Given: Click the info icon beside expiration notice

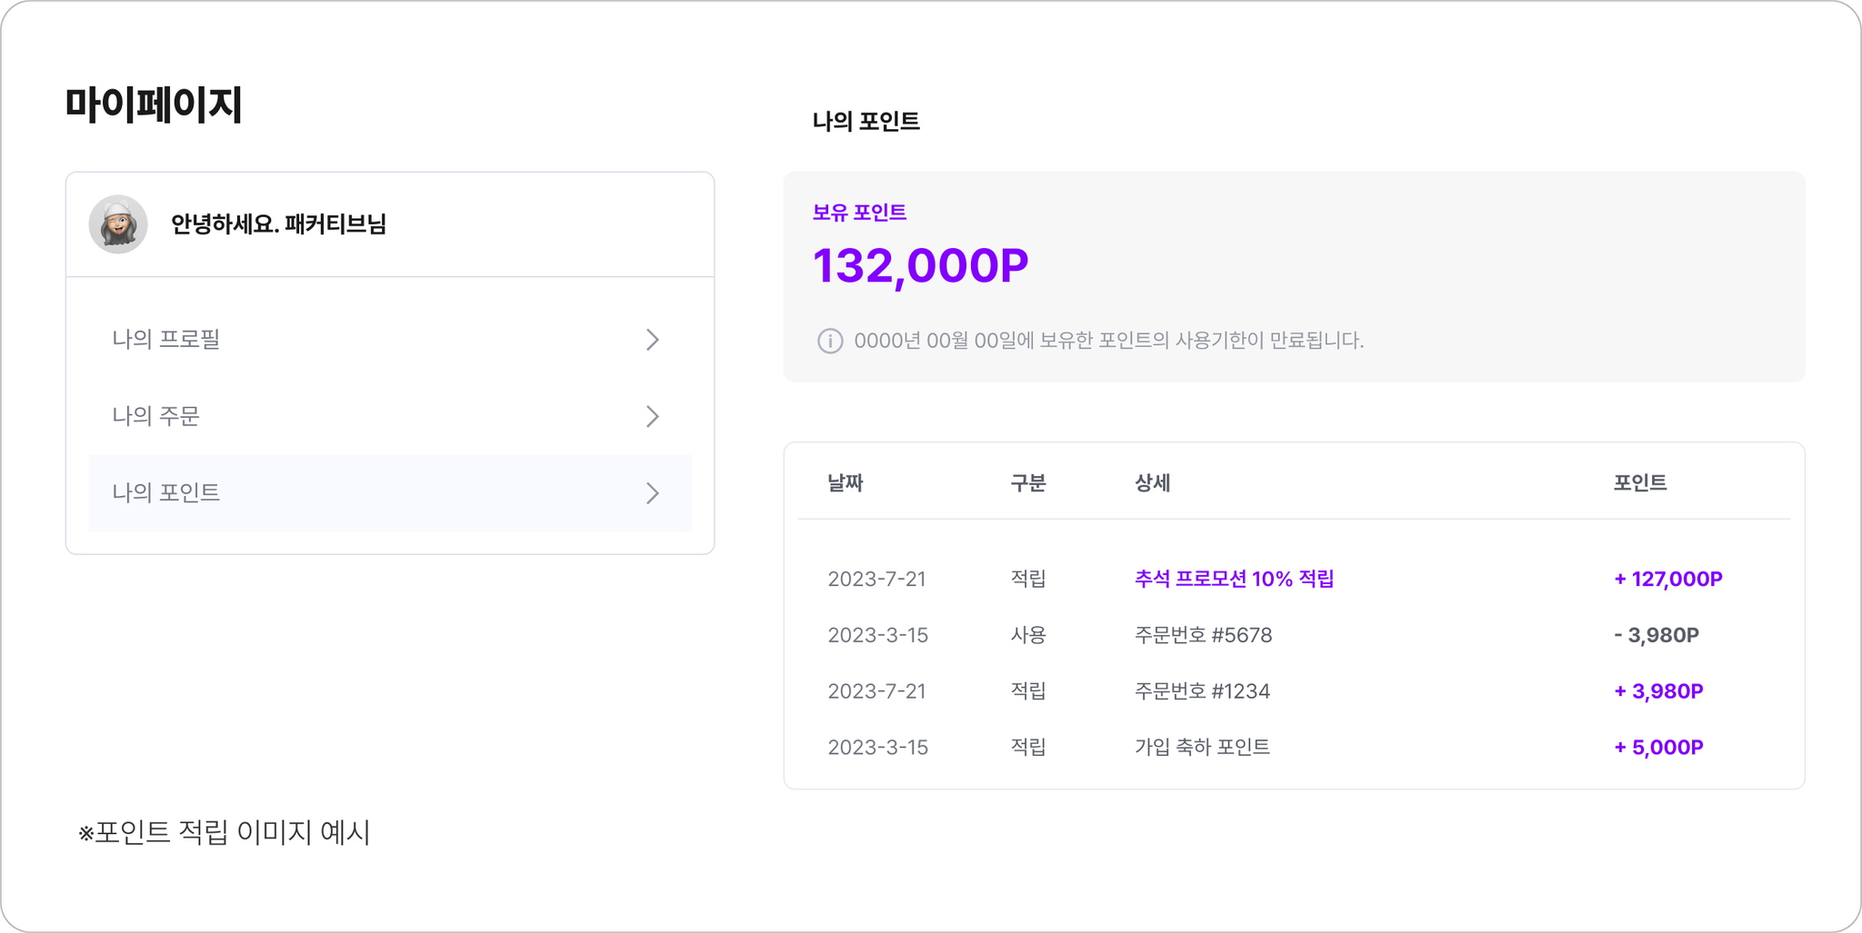Looking at the screenshot, I should point(830,341).
